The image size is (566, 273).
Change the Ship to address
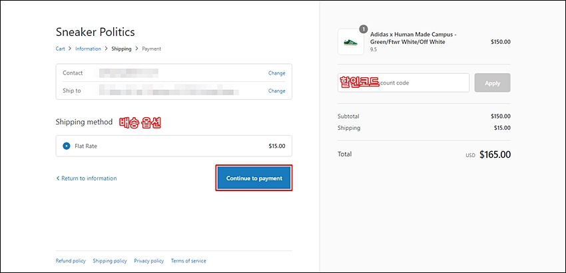pyautogui.click(x=276, y=91)
